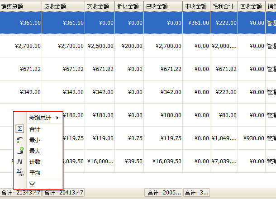Click the N count icon beside 计数
This screenshot has width=276, height=199.
[20, 161]
